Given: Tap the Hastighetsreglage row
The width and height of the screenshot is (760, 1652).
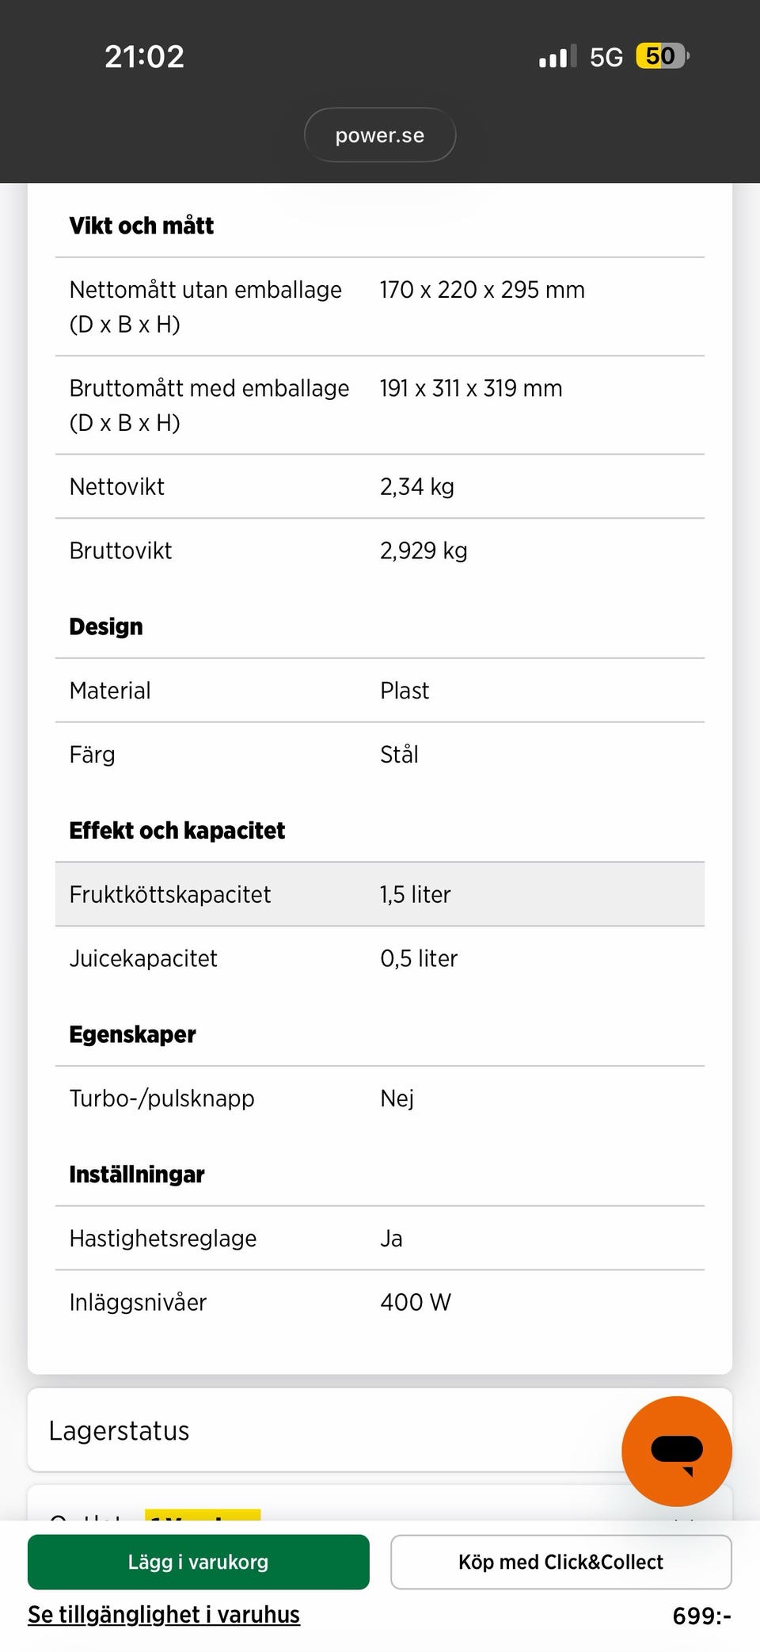Looking at the screenshot, I should pos(380,1238).
